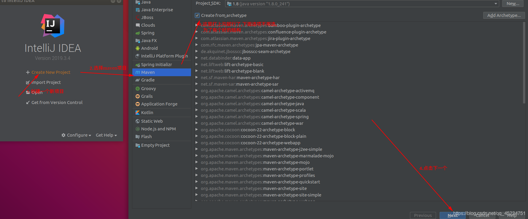The width and height of the screenshot is (528, 219).
Task: Expand the jbosscc-seam-archetype entry
Action: click(197, 51)
